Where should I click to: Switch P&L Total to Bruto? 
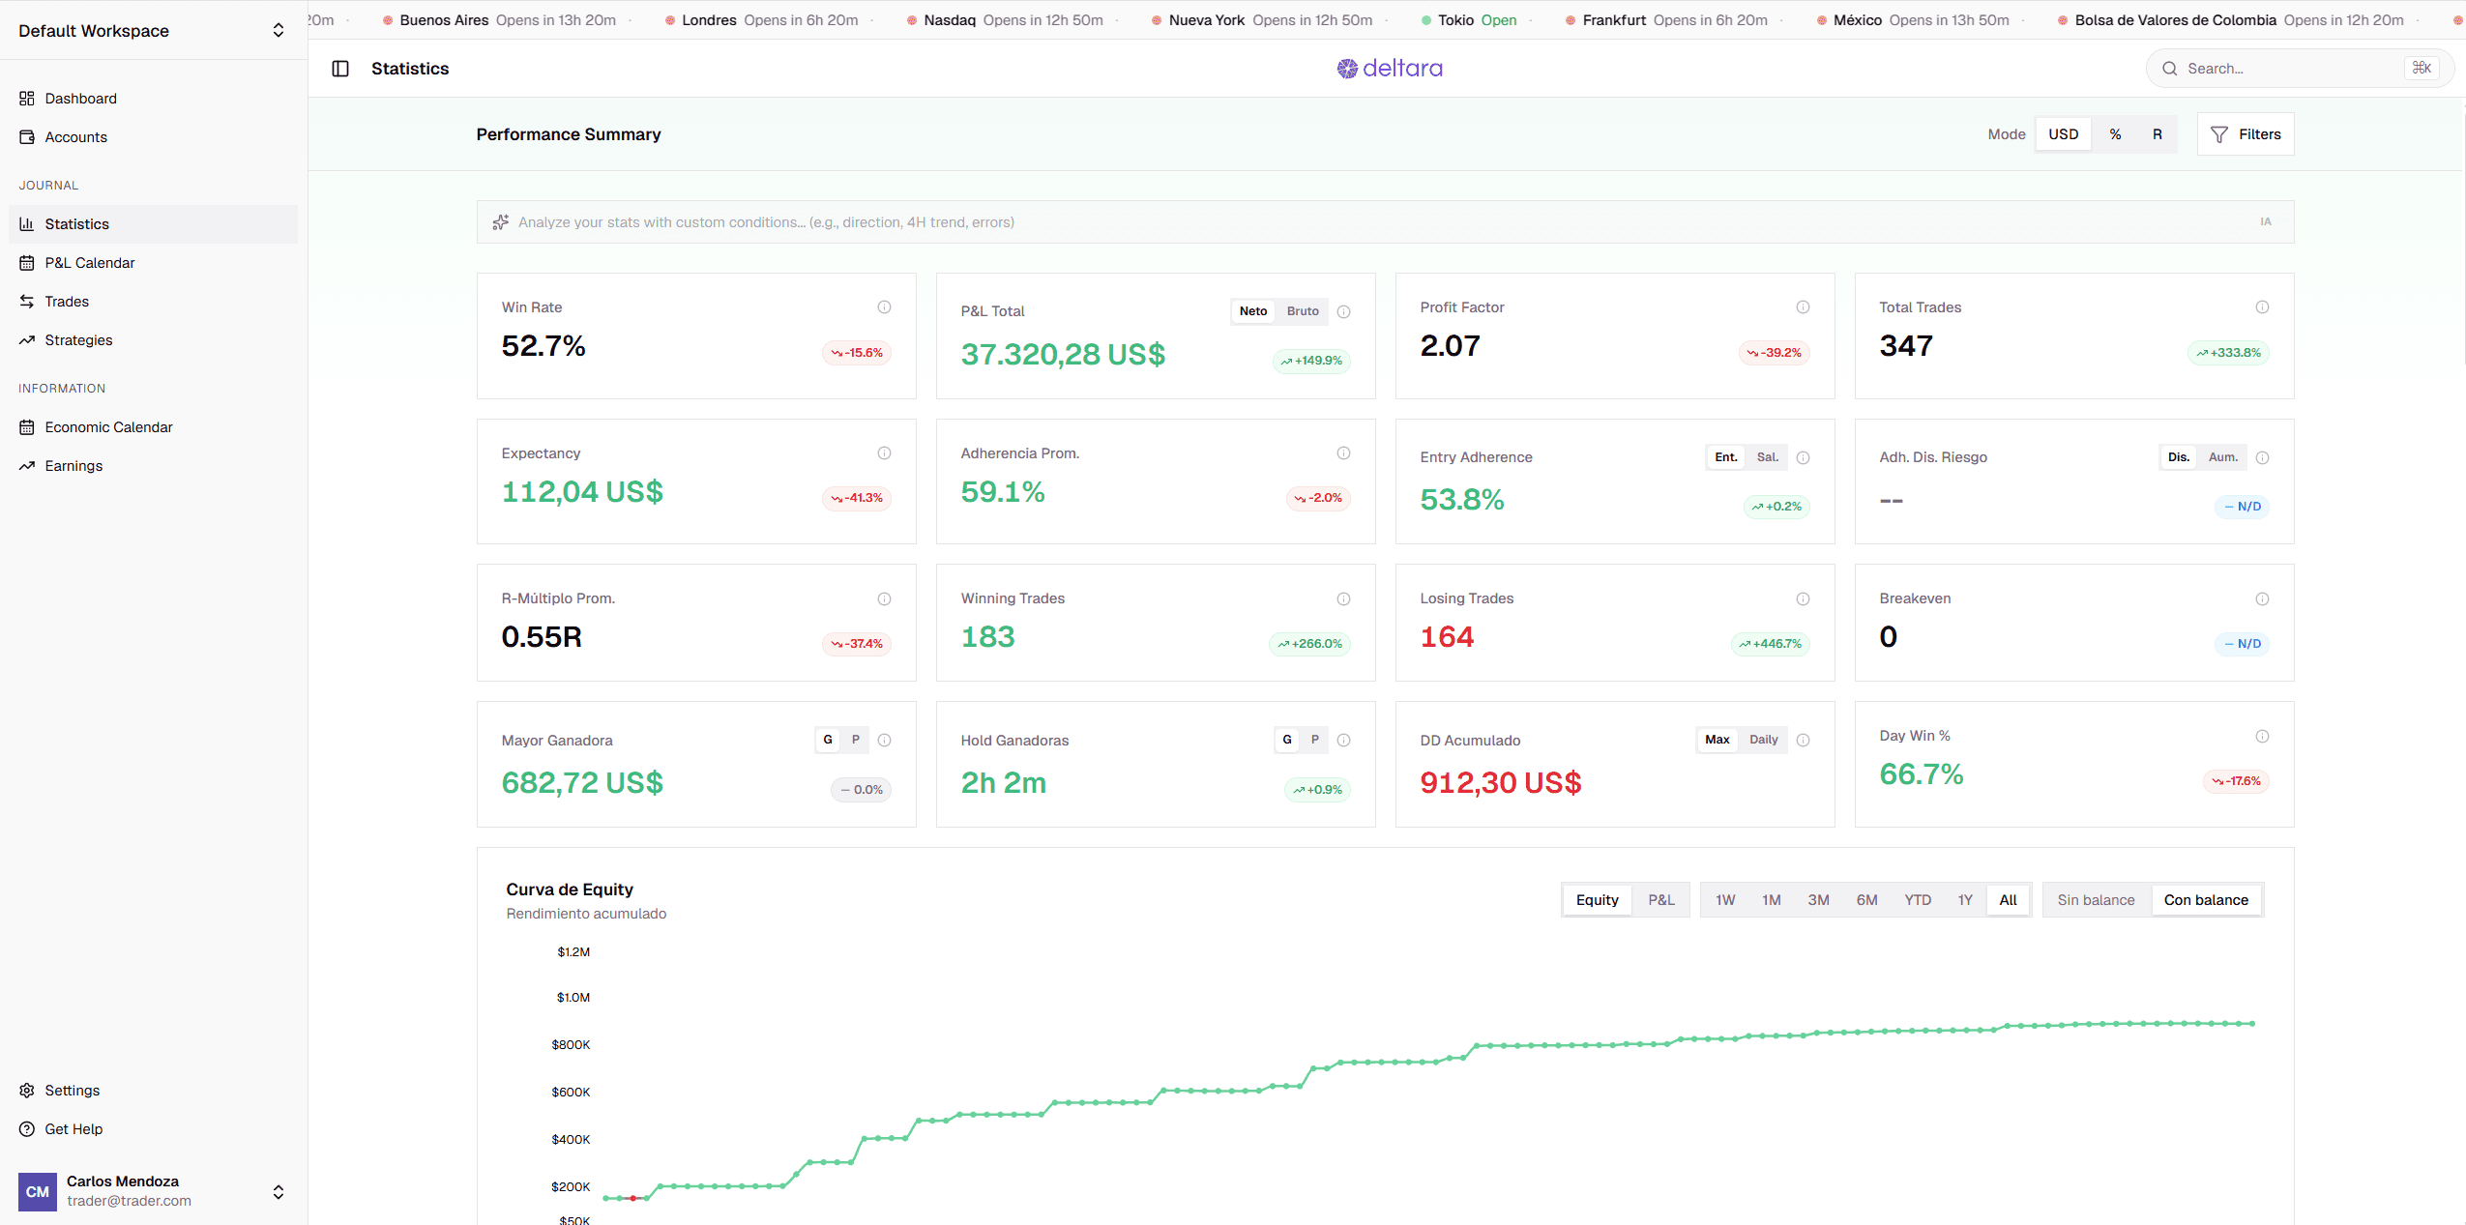(x=1303, y=311)
